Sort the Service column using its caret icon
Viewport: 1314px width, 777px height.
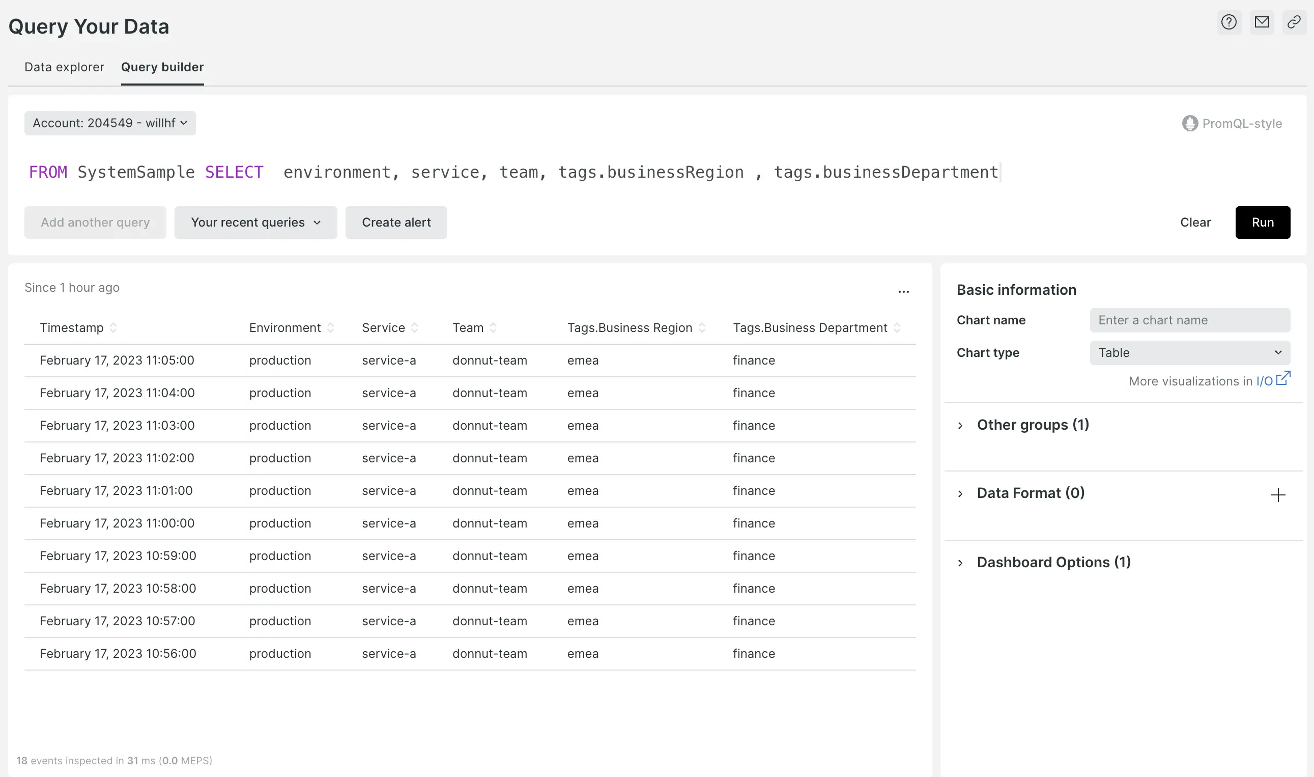pos(414,328)
